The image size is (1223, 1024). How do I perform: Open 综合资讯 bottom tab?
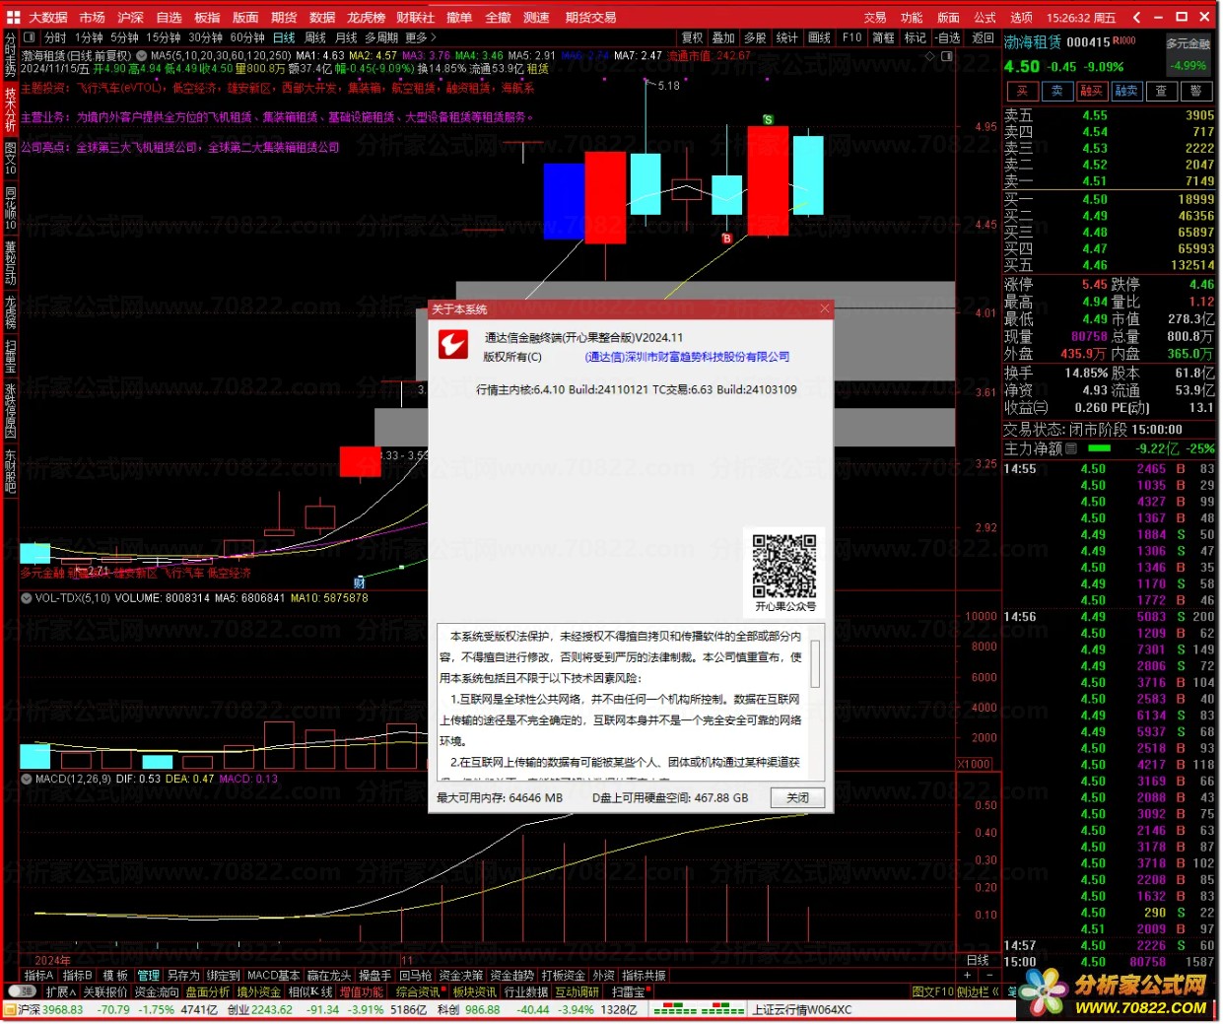point(420,991)
